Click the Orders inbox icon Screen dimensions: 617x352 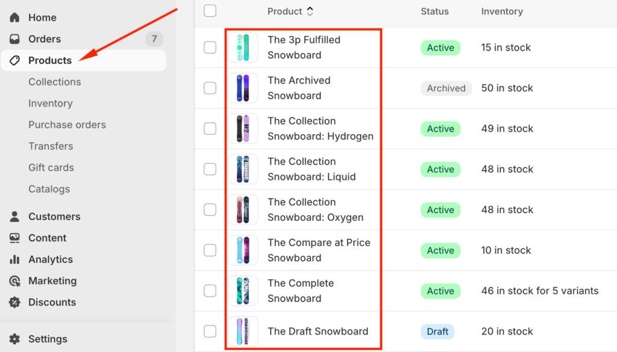(x=15, y=39)
